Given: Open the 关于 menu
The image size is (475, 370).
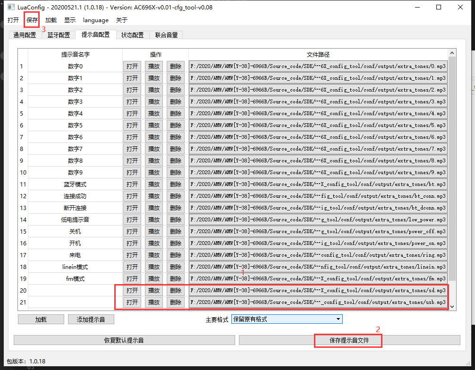Looking at the screenshot, I should coord(121,20).
